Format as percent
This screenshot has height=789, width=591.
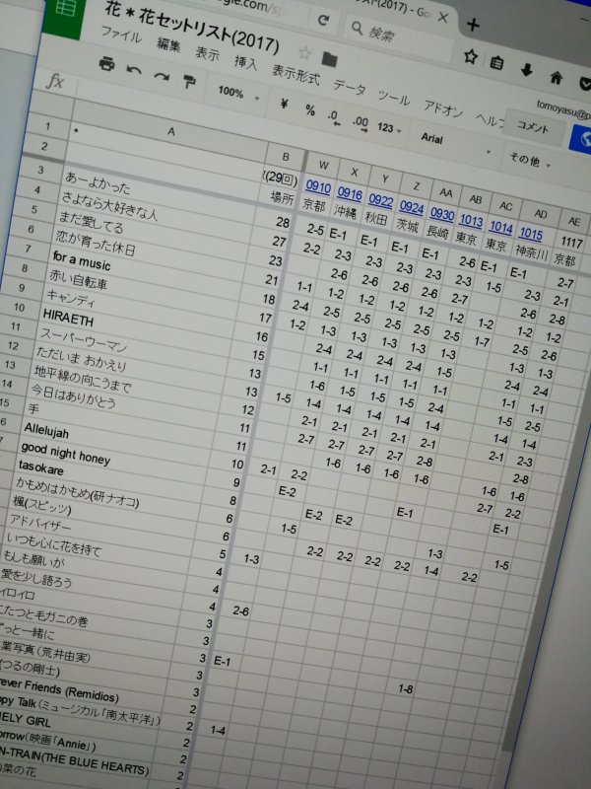(310, 110)
